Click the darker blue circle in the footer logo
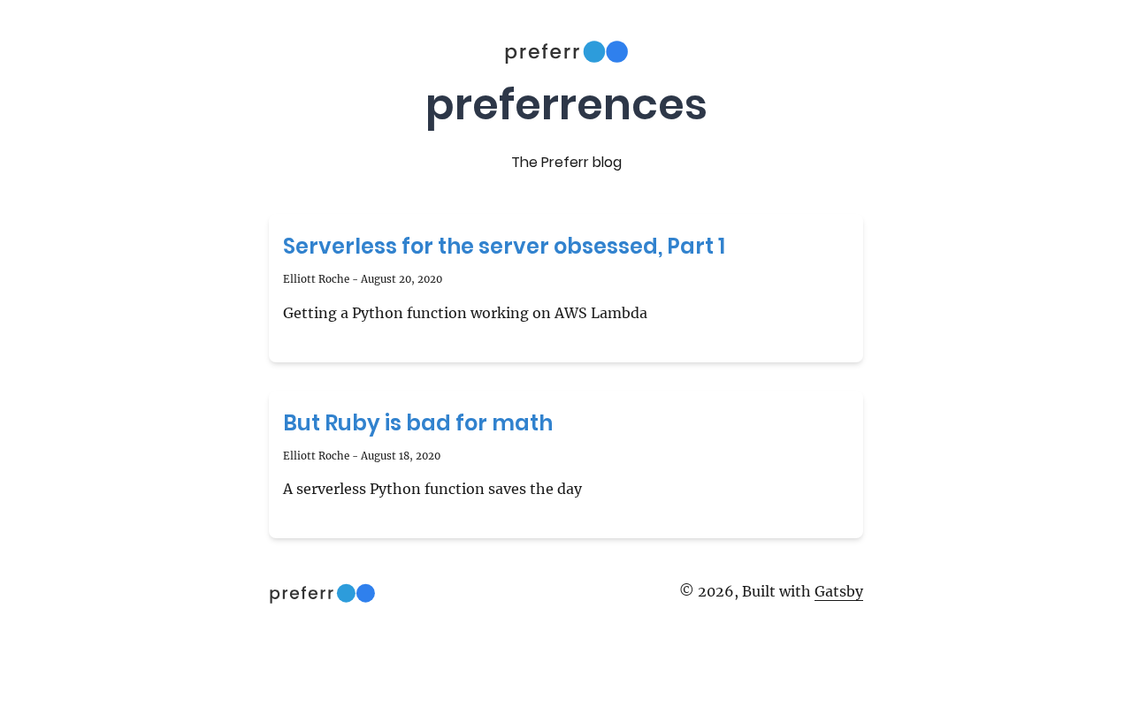This screenshot has width=1132, height=707. click(366, 593)
